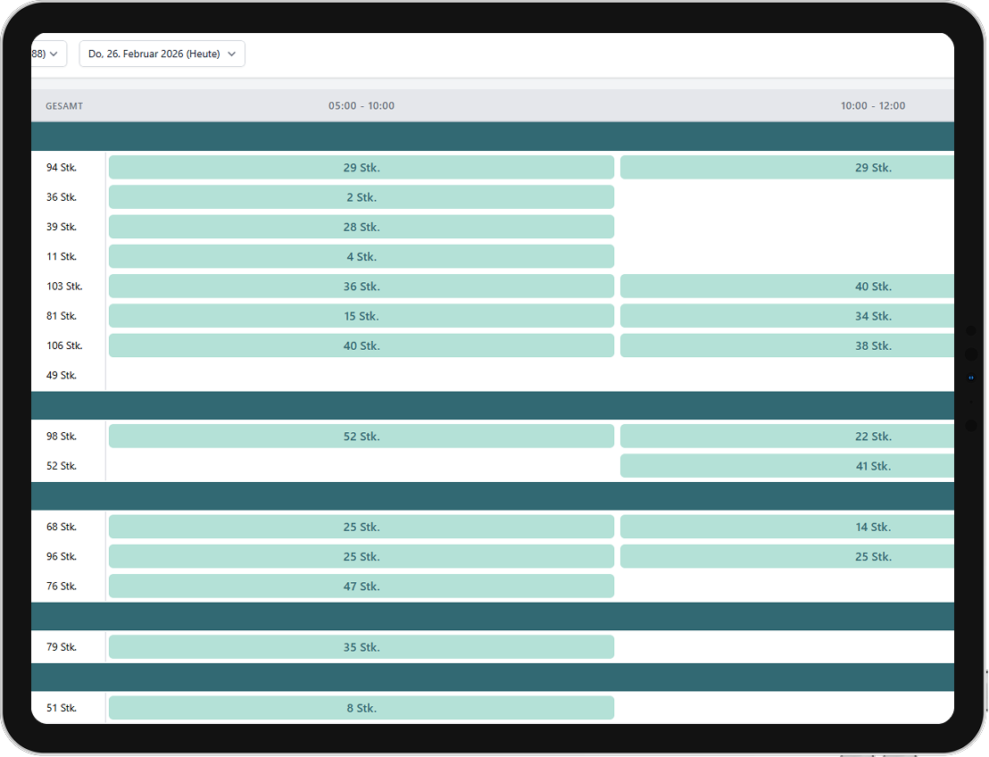The width and height of the screenshot is (989, 757).
Task: Click the GESAMT column header
Action: coord(64,106)
